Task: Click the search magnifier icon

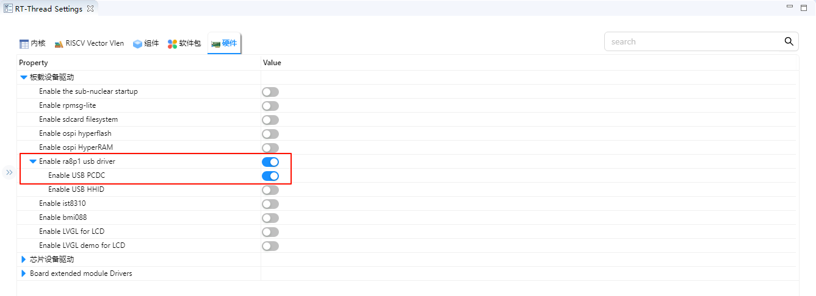Action: (789, 41)
